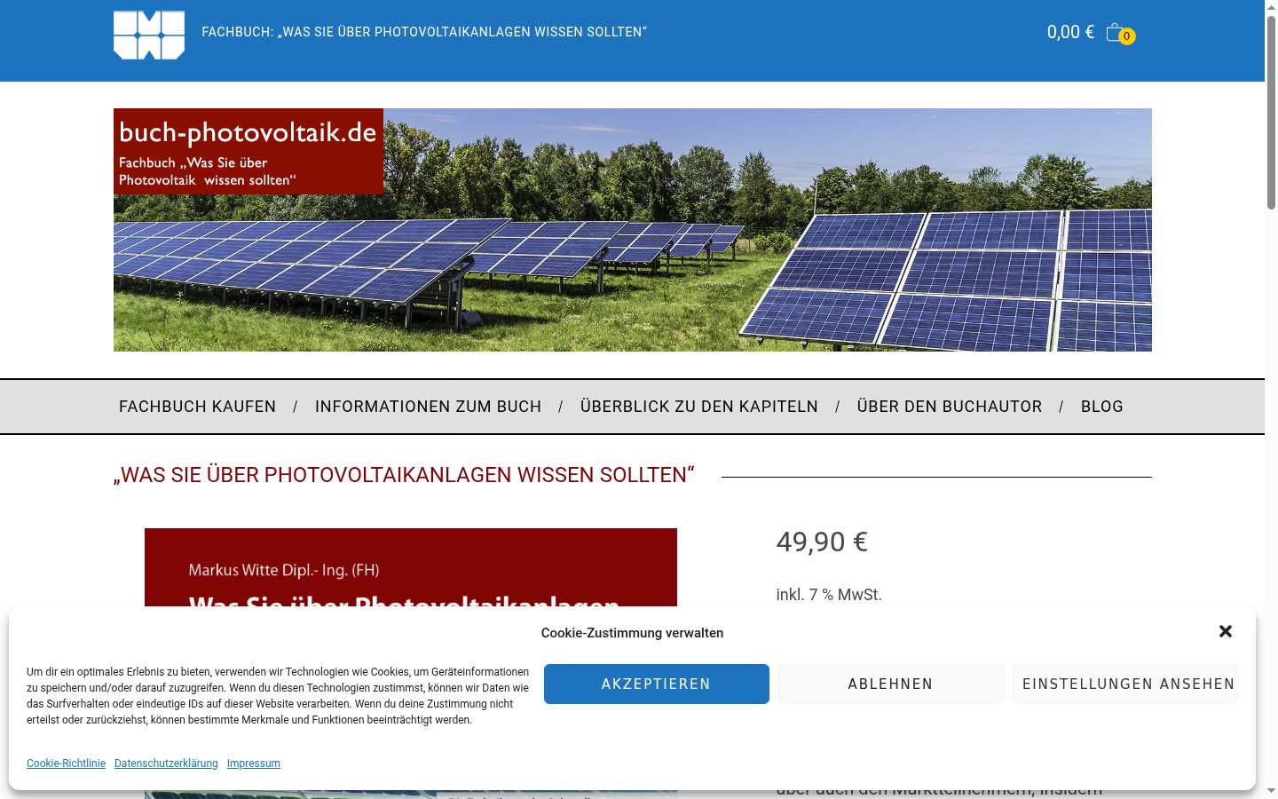
Task: Click the header site title text link
Action: [x=424, y=32]
